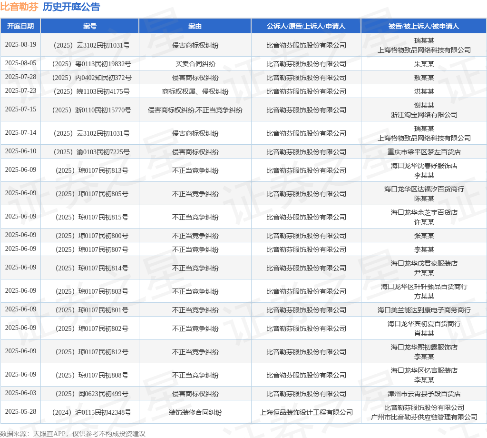Select defendant 海口龙华宾初夏百货商行
Screen dimensions: 487x438
tap(424, 324)
